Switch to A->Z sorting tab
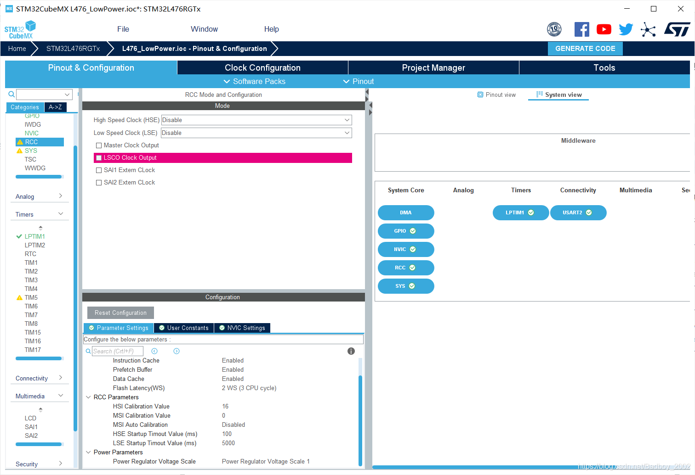695x475 pixels. pos(56,107)
